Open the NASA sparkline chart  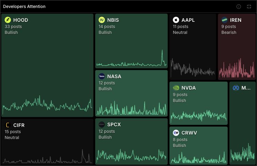pyautogui.click(x=132, y=108)
